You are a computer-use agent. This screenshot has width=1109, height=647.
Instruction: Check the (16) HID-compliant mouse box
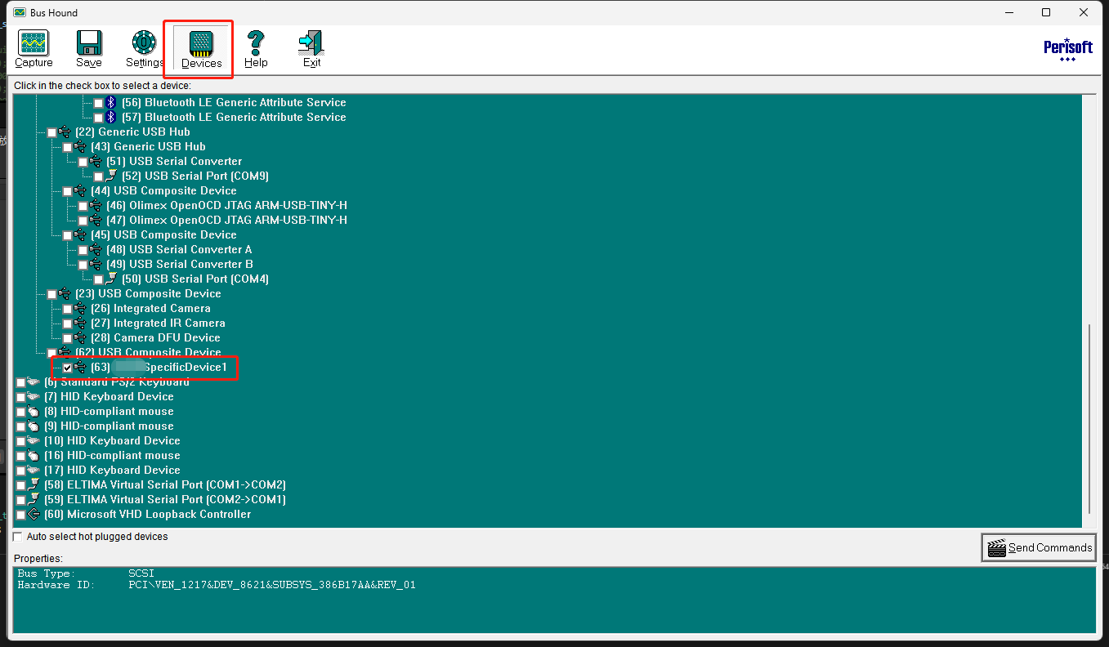click(x=20, y=456)
